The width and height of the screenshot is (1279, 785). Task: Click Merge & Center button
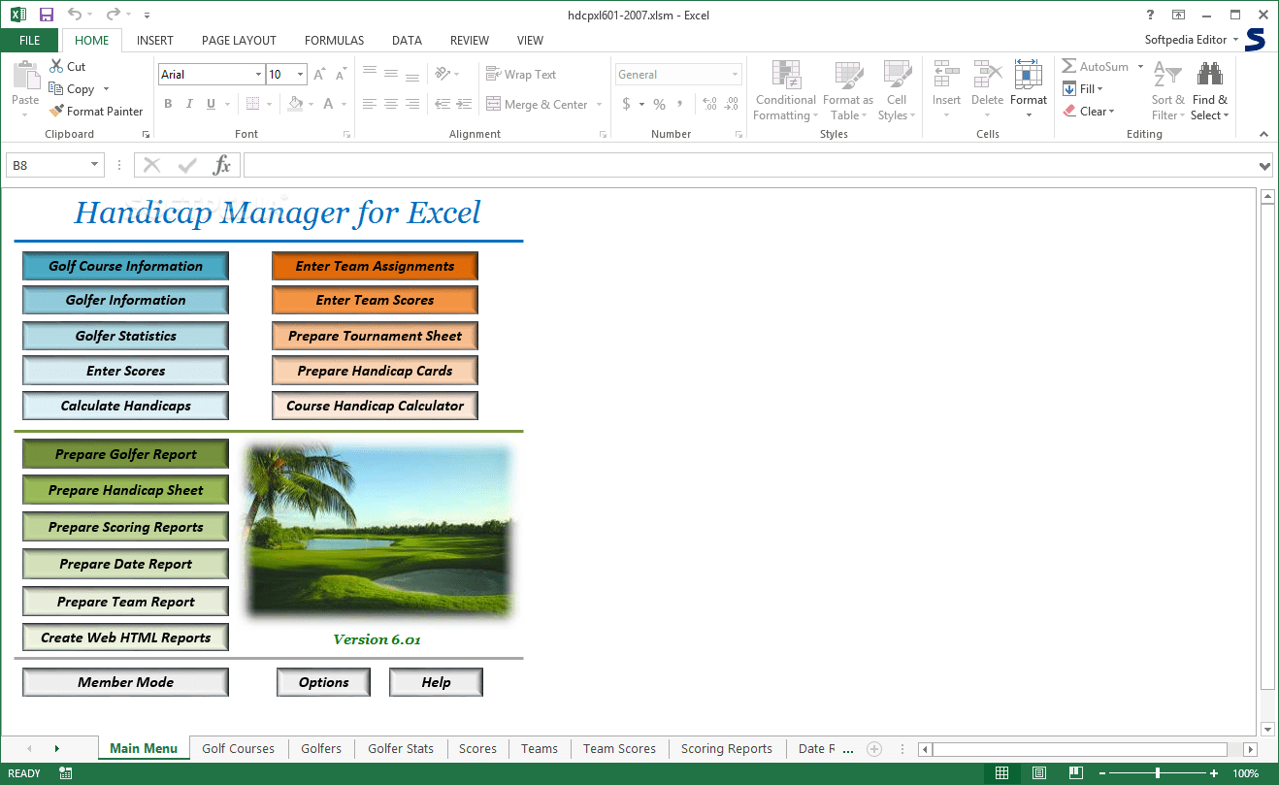[x=537, y=104]
